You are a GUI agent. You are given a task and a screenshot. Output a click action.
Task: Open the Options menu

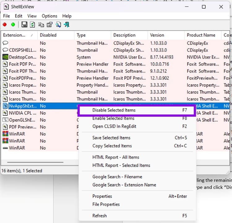pos(50,16)
